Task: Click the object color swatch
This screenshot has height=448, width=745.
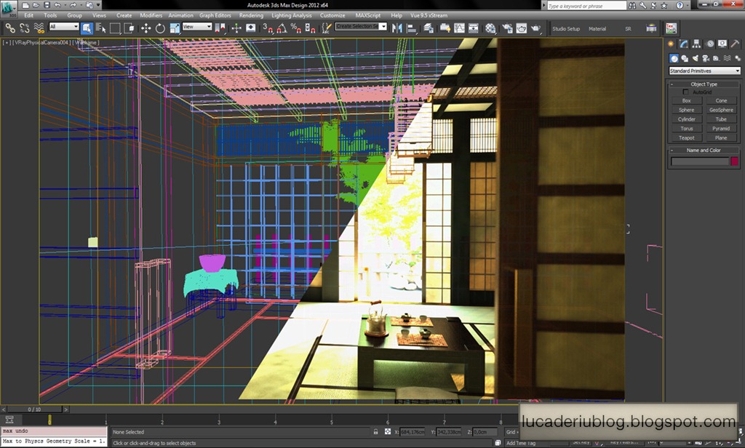Action: click(735, 161)
